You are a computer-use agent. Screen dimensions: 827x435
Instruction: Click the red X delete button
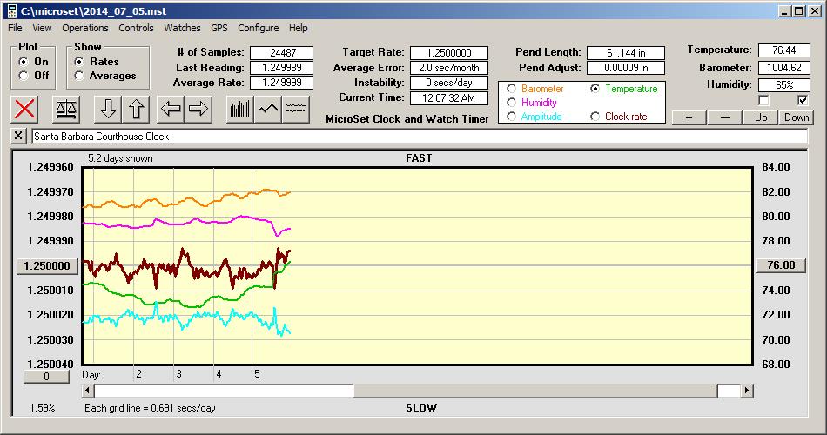click(26, 110)
